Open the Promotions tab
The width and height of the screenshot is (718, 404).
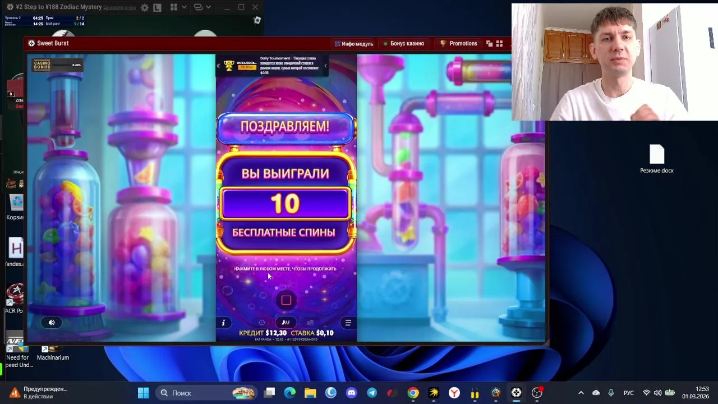point(458,43)
